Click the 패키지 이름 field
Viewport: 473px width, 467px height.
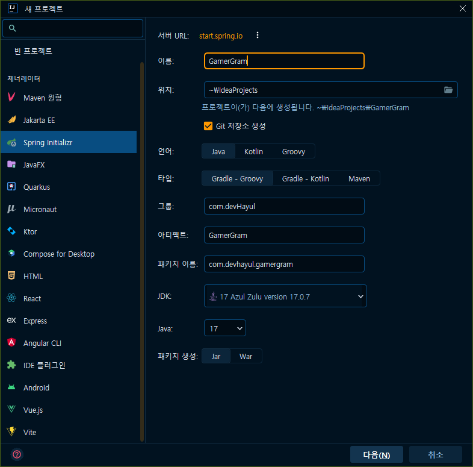click(284, 264)
